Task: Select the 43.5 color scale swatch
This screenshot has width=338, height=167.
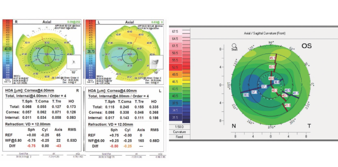Action: pos(175,89)
